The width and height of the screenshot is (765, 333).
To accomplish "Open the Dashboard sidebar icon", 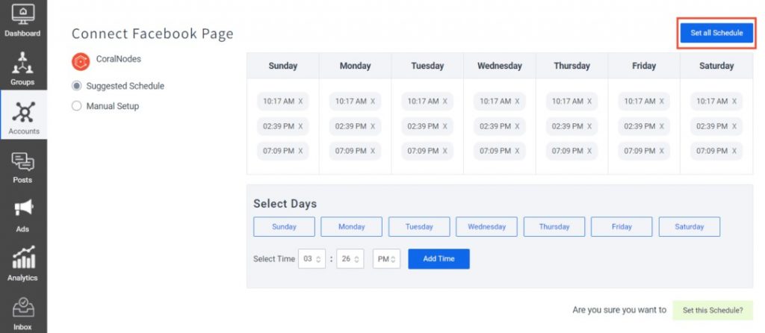I will point(22,14).
